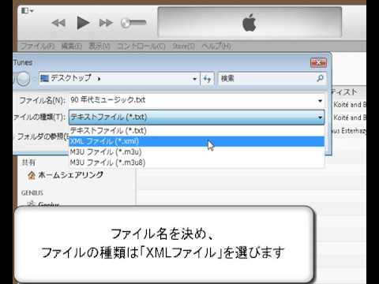The width and height of the screenshot is (379, 284).
Task: Click the rewind previous track button
Action: [x=58, y=23]
